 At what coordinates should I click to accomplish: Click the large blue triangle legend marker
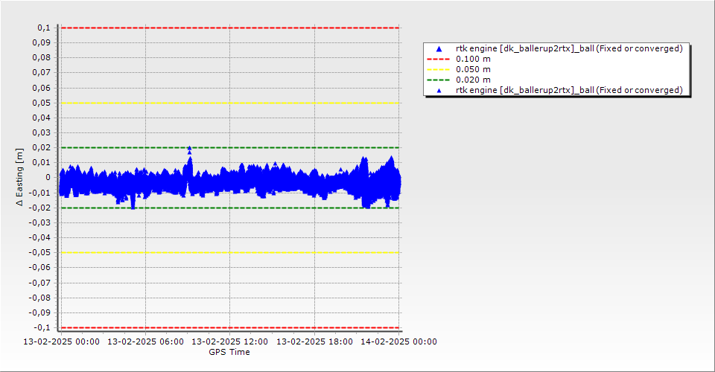[439, 48]
